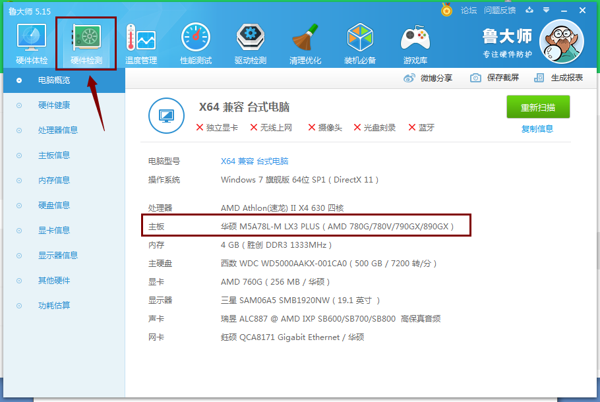The image size is (600, 402).
Task: Click the 鲁大师 mascot avatar
Action: click(561, 42)
